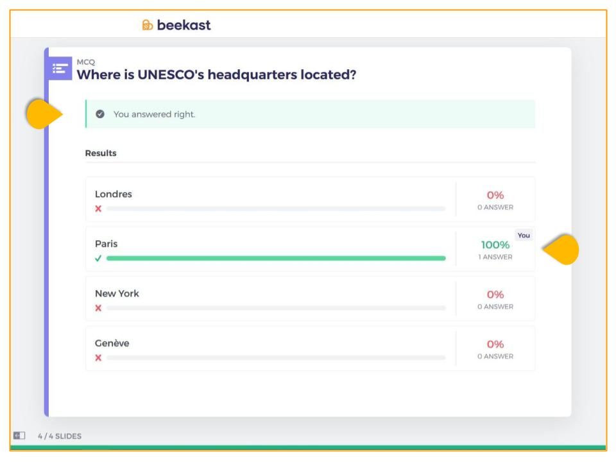The image size is (616, 462).
Task: Click the You badge on Paris result
Action: (x=524, y=235)
